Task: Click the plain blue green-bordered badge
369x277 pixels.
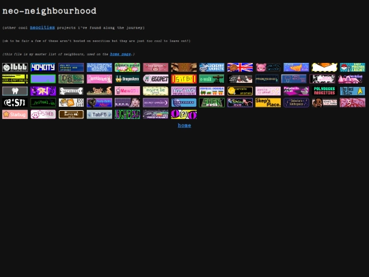Action: 43,79
